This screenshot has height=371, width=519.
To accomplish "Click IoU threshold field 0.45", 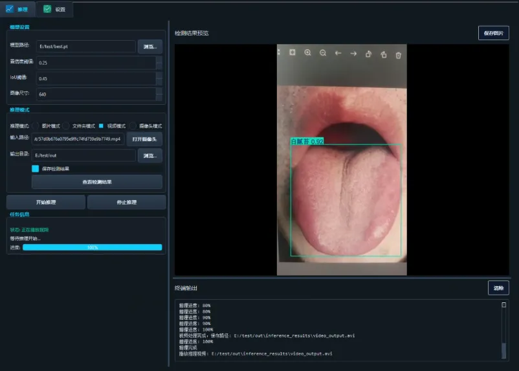I will tap(96, 78).
